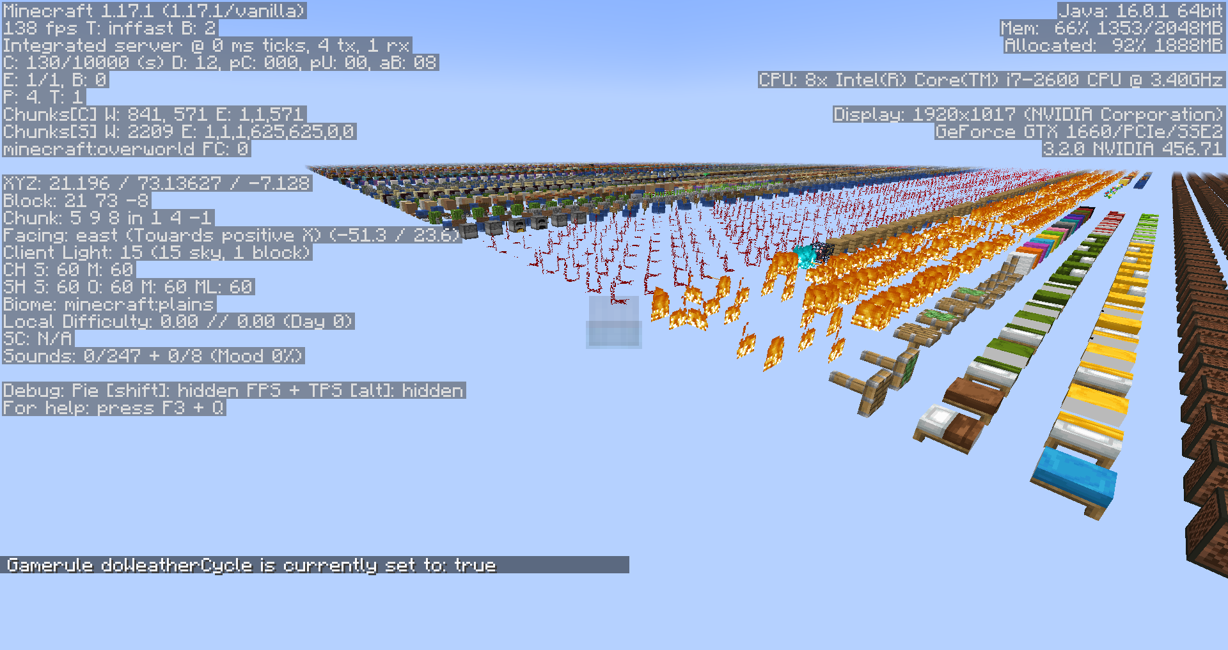Click the "Allocated: 92% 1888MB" line
This screenshot has height=650, width=1228.
point(1115,45)
